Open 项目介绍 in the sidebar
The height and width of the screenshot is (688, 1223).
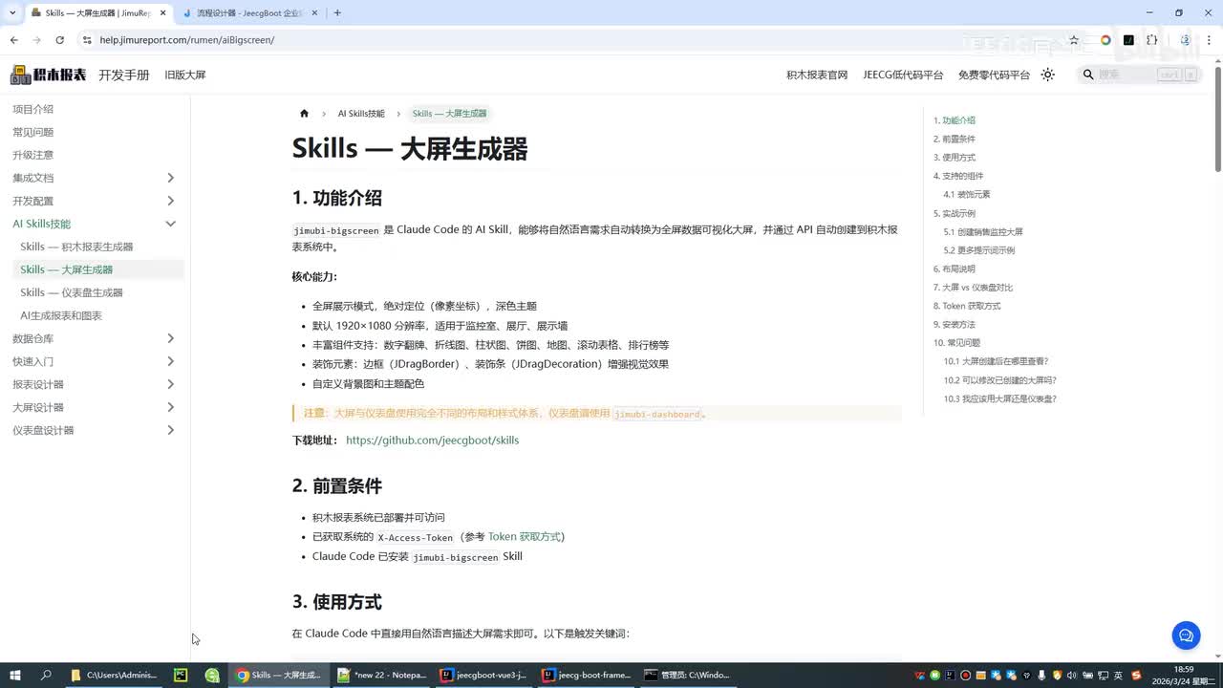(x=33, y=109)
